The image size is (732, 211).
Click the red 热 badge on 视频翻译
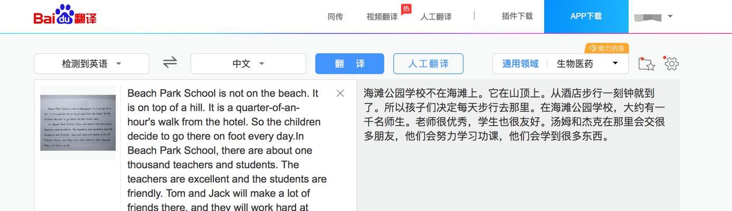pyautogui.click(x=406, y=9)
